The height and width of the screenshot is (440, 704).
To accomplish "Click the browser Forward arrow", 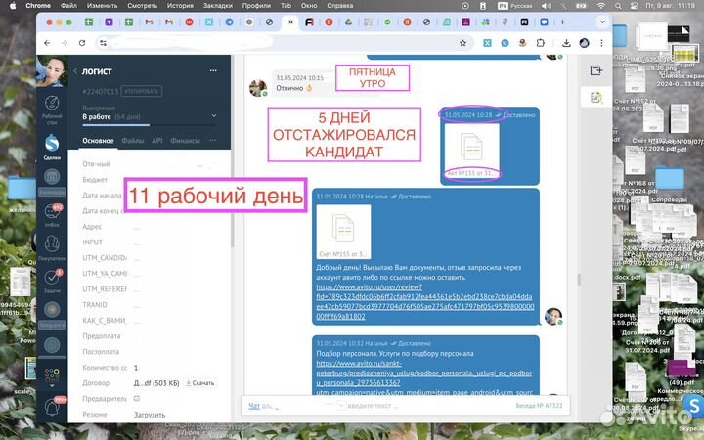I will pos(65,43).
